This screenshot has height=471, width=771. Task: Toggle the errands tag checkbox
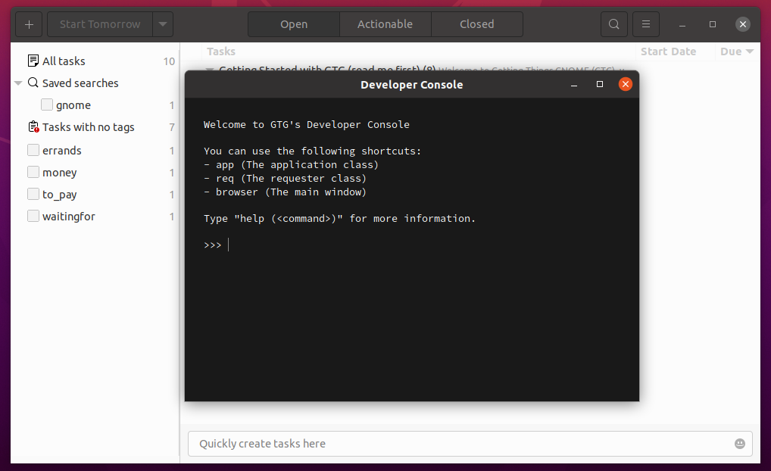click(x=33, y=151)
